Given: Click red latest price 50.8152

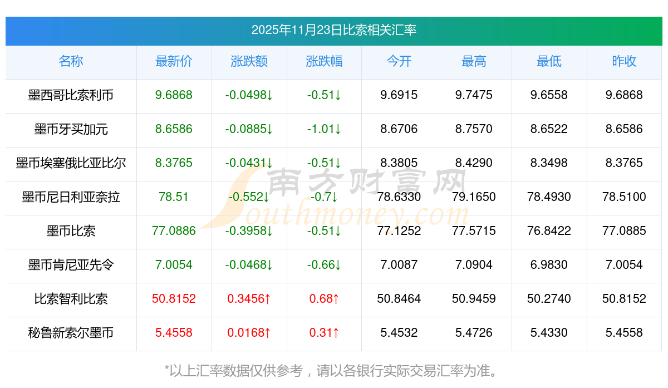Looking at the screenshot, I should [x=174, y=299].
